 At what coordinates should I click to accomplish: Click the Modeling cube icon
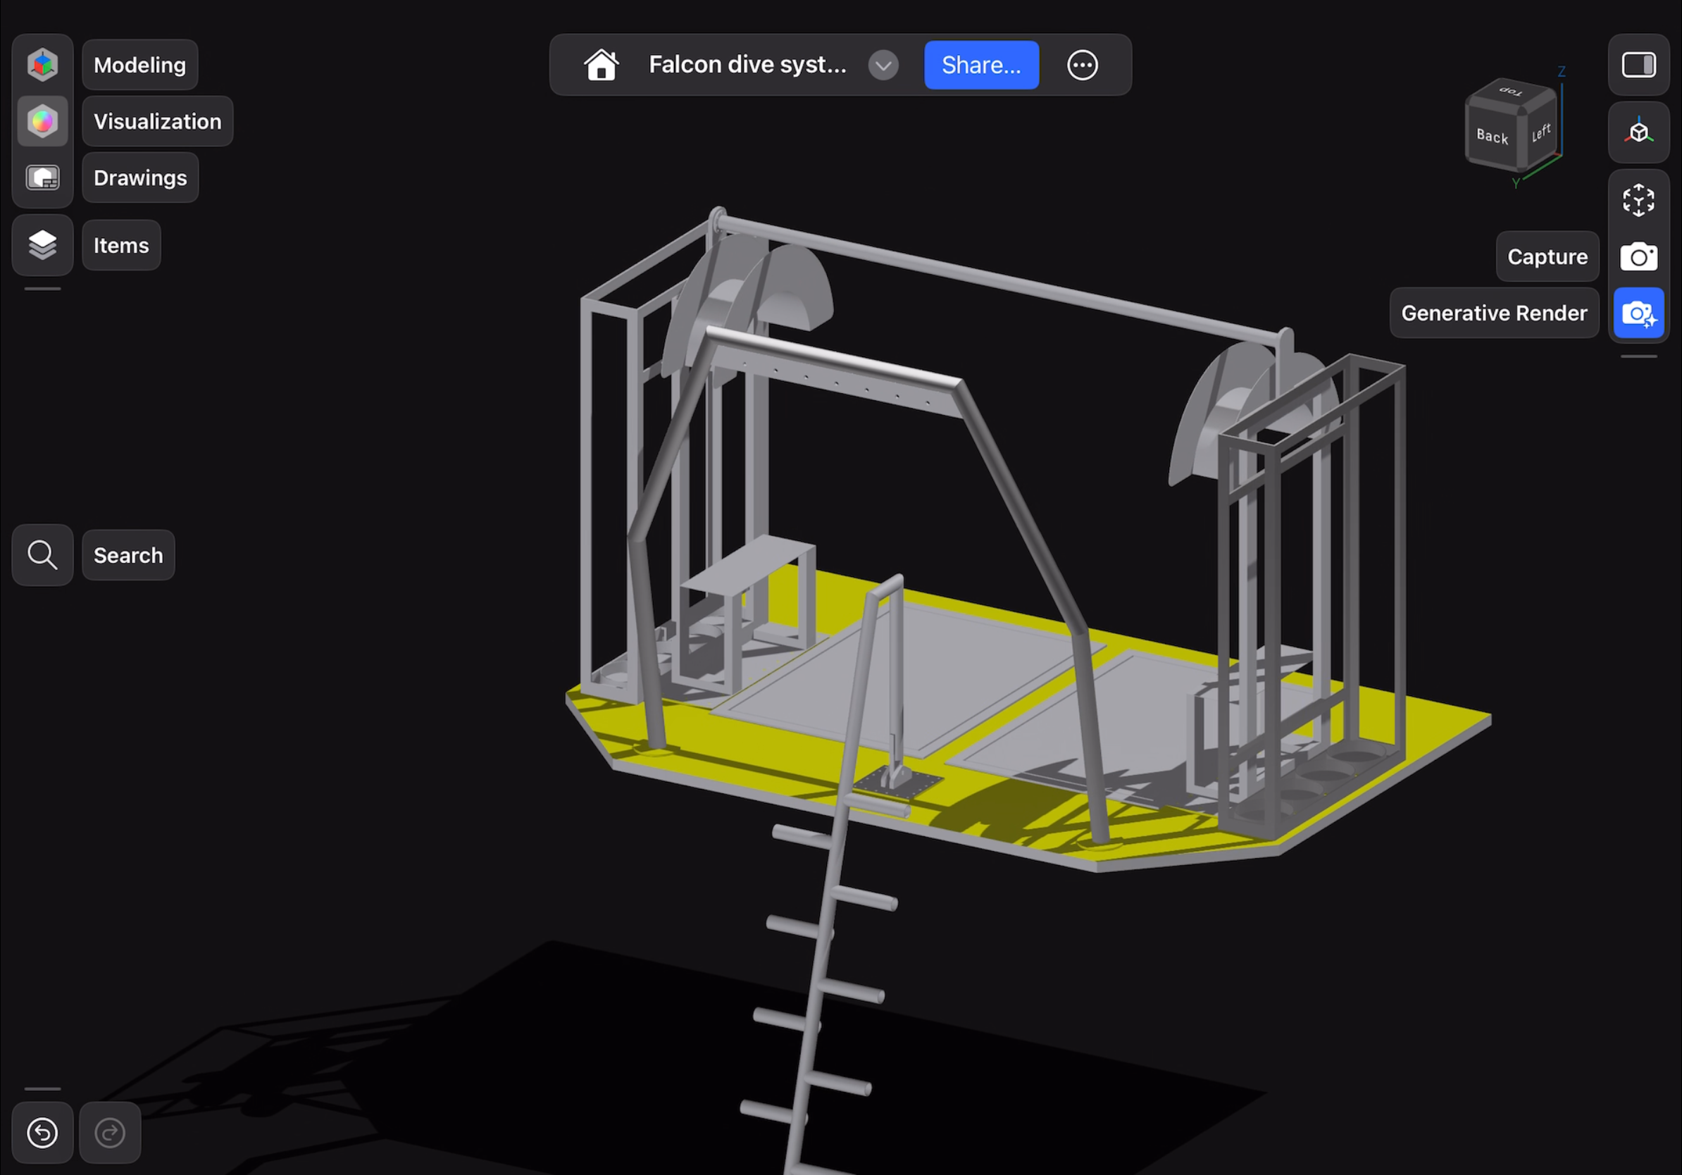(42, 65)
